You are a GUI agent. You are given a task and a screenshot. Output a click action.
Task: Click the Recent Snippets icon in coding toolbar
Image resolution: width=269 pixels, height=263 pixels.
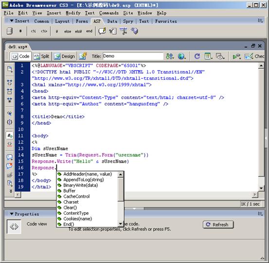pos(10,183)
